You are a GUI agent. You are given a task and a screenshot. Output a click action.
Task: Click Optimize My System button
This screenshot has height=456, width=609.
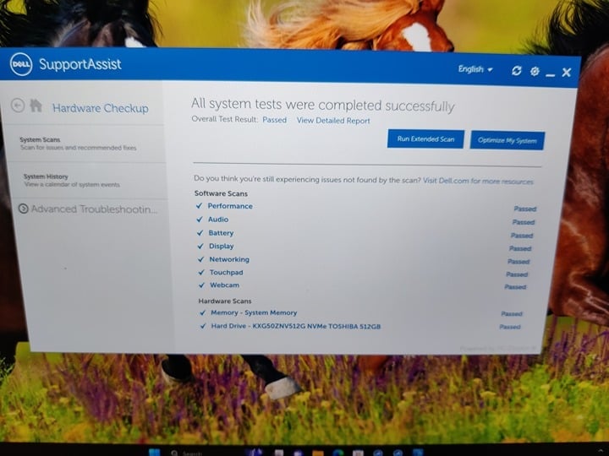(507, 140)
